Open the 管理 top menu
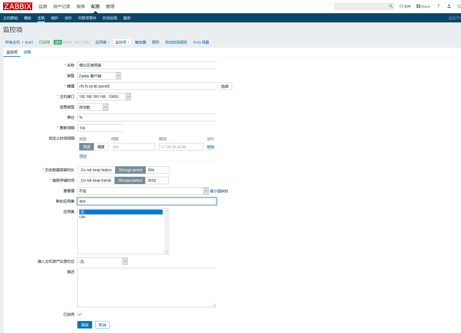 coord(110,6)
